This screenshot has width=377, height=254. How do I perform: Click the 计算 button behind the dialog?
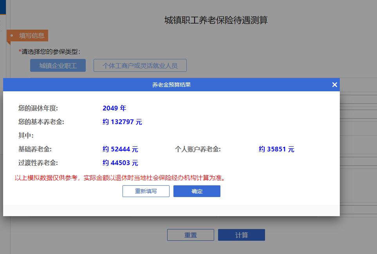point(242,234)
